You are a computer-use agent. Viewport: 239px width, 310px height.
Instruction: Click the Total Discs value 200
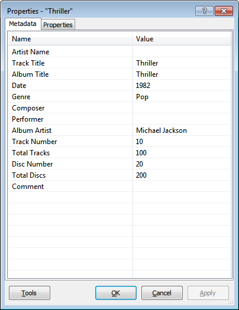click(141, 175)
